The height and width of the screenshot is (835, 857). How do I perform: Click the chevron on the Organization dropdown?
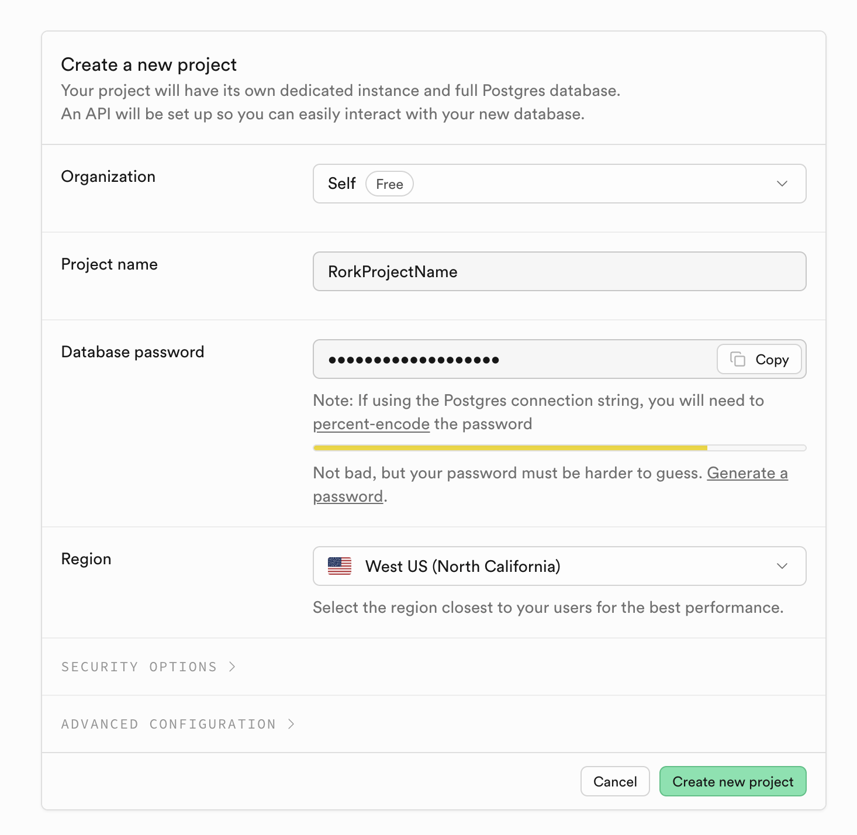[782, 184]
